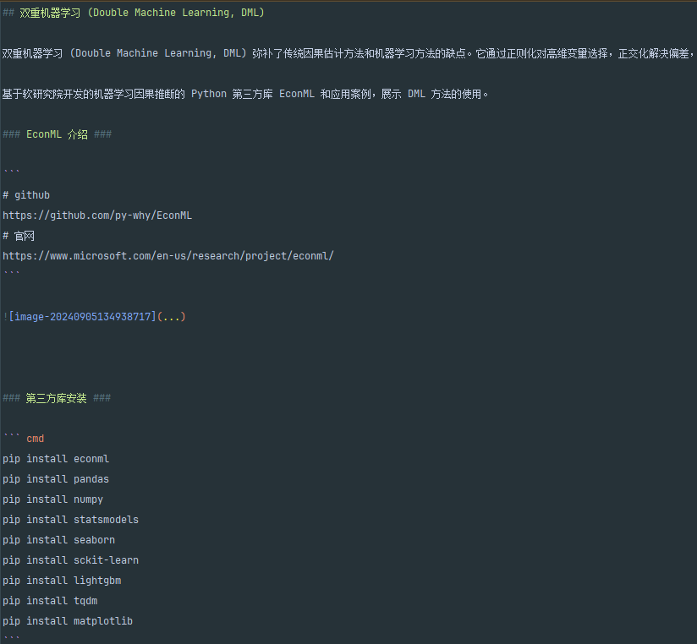This screenshot has height=644, width=697.
Task: Click the heading '双重机器学习 (Double Machine Learning, DML)'
Action: tap(133, 13)
